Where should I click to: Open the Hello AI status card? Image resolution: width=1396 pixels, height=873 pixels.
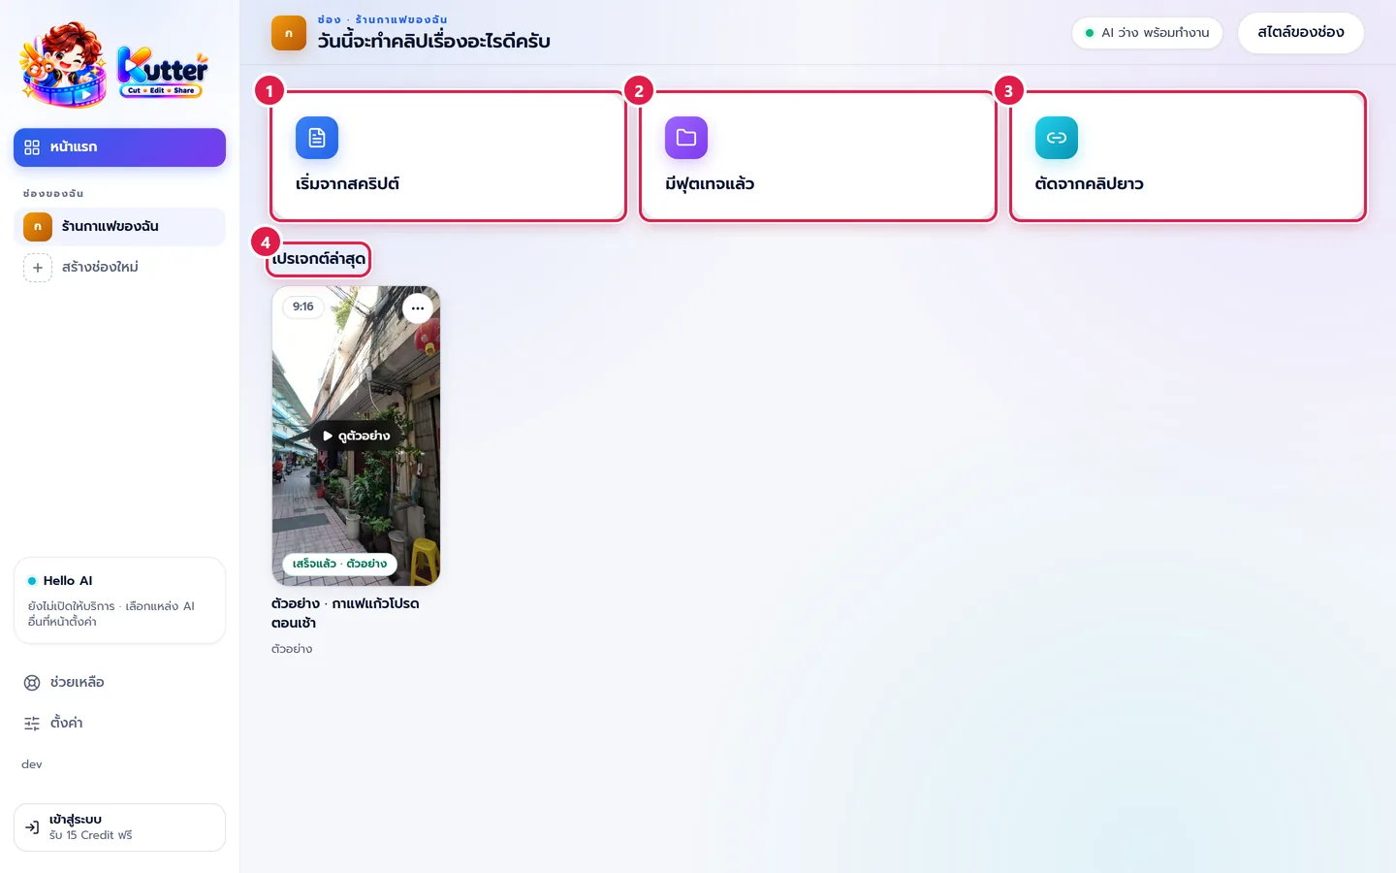click(119, 600)
